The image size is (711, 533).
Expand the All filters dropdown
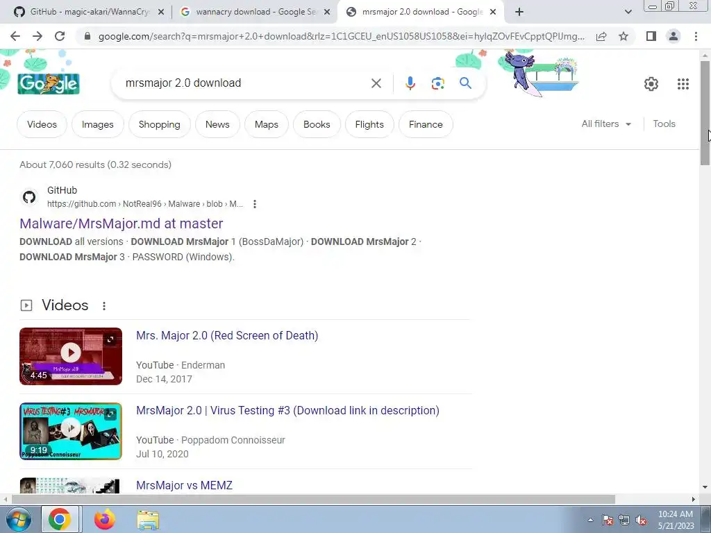pyautogui.click(x=606, y=124)
